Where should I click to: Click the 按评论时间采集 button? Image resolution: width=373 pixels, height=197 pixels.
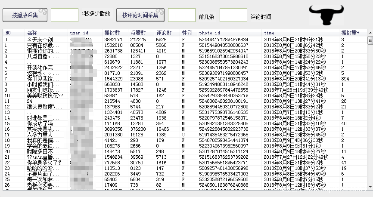[140, 15]
